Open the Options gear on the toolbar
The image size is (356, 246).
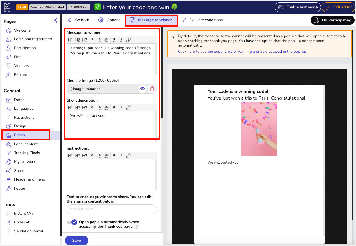tap(101, 20)
